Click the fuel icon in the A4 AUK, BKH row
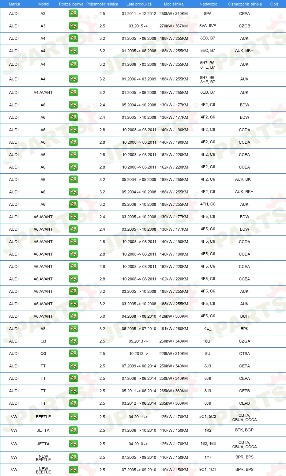The height and width of the screenshot is (476, 286). click(x=73, y=51)
